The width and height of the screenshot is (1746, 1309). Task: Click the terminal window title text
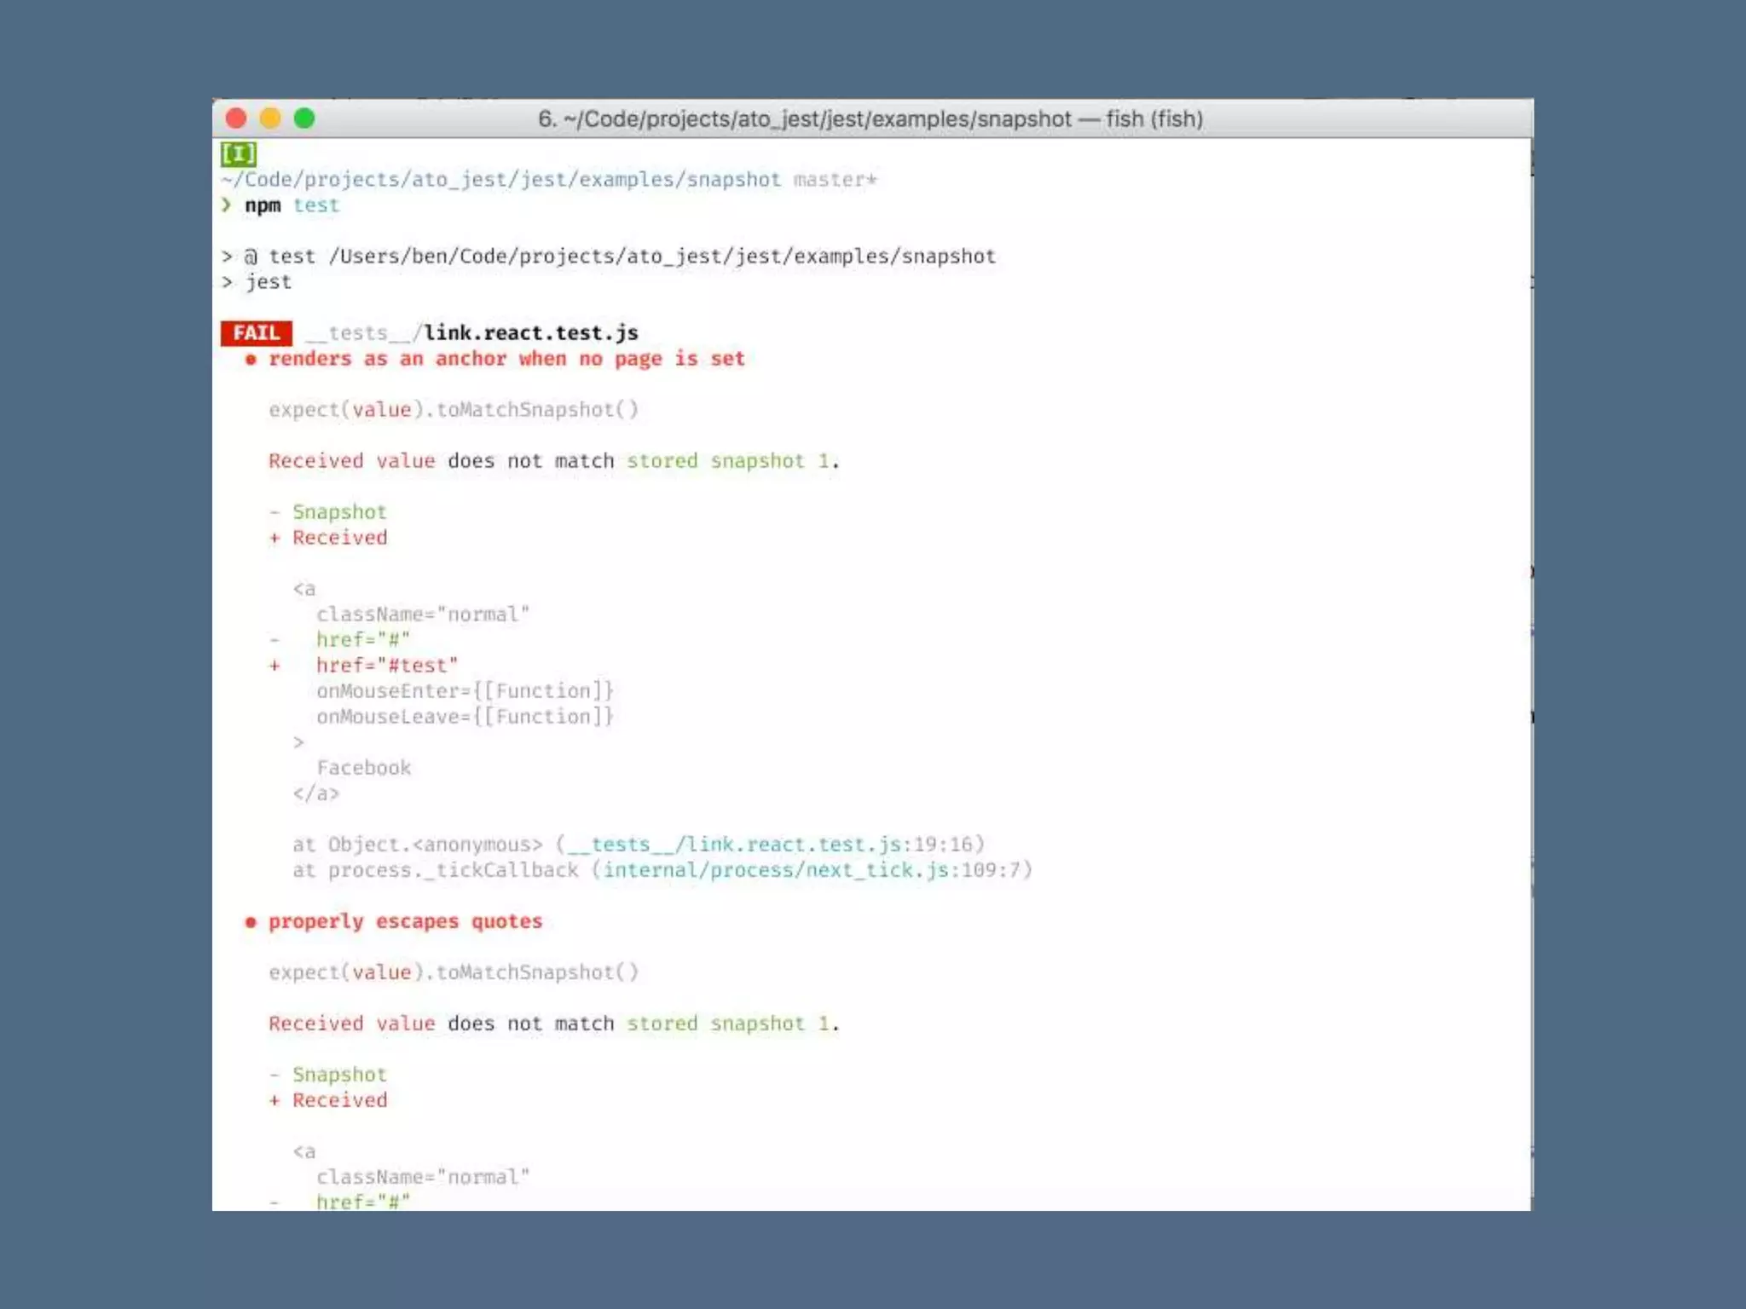tap(870, 119)
